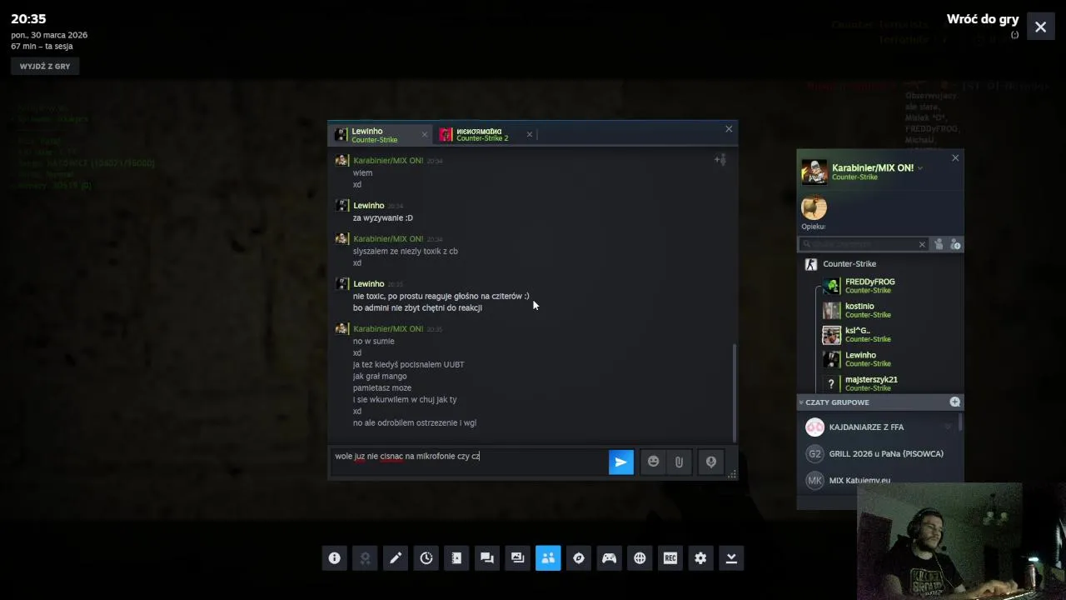This screenshot has height=600, width=1066.
Task: Open the web browser globe icon
Action: pos(640,558)
